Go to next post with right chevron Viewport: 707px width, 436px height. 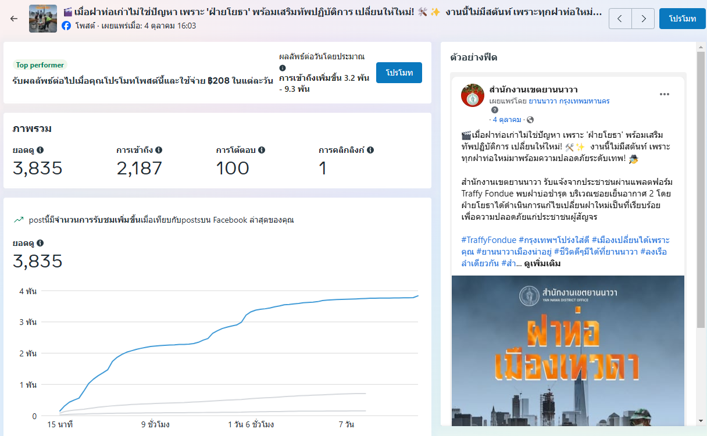click(643, 19)
